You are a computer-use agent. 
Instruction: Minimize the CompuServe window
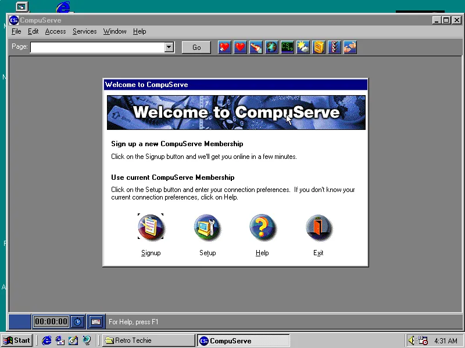[x=437, y=20]
